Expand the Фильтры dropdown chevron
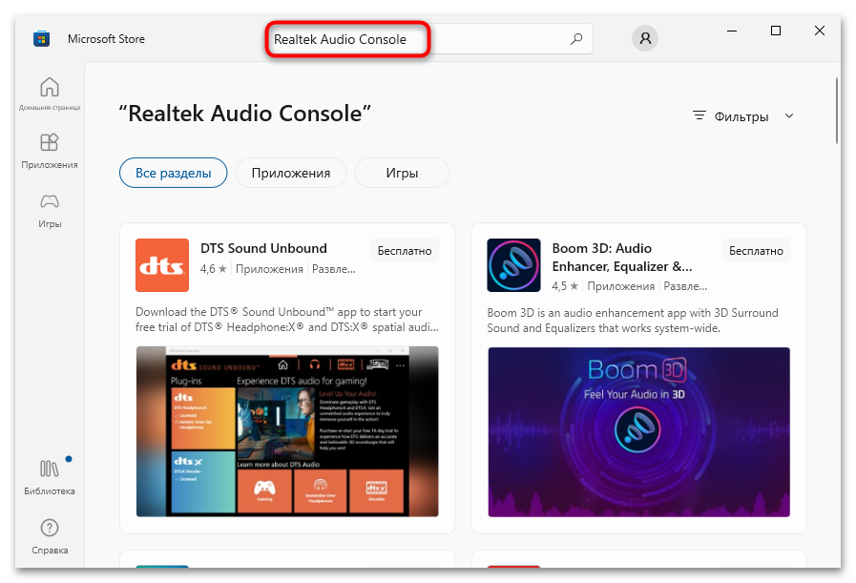Image resolution: width=856 pixels, height=583 pixels. 789,115
